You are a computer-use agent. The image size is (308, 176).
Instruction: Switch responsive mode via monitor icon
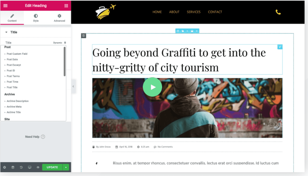[29, 167]
